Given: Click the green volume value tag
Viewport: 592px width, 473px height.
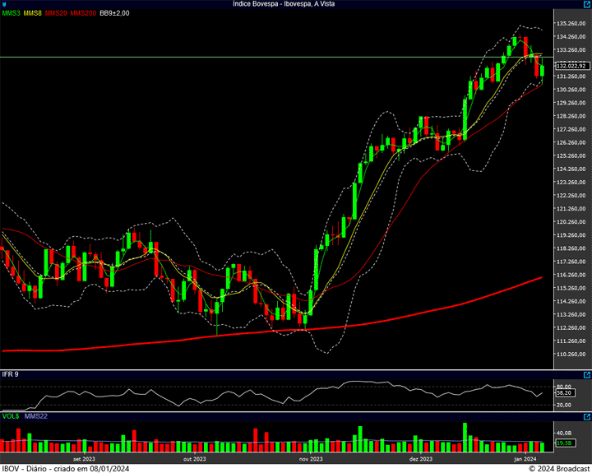Looking at the screenshot, I should [x=564, y=444].
